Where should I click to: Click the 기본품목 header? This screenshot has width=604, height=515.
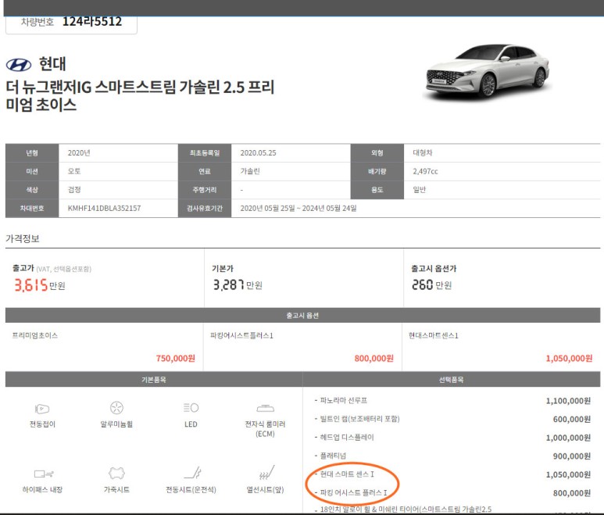tap(154, 380)
